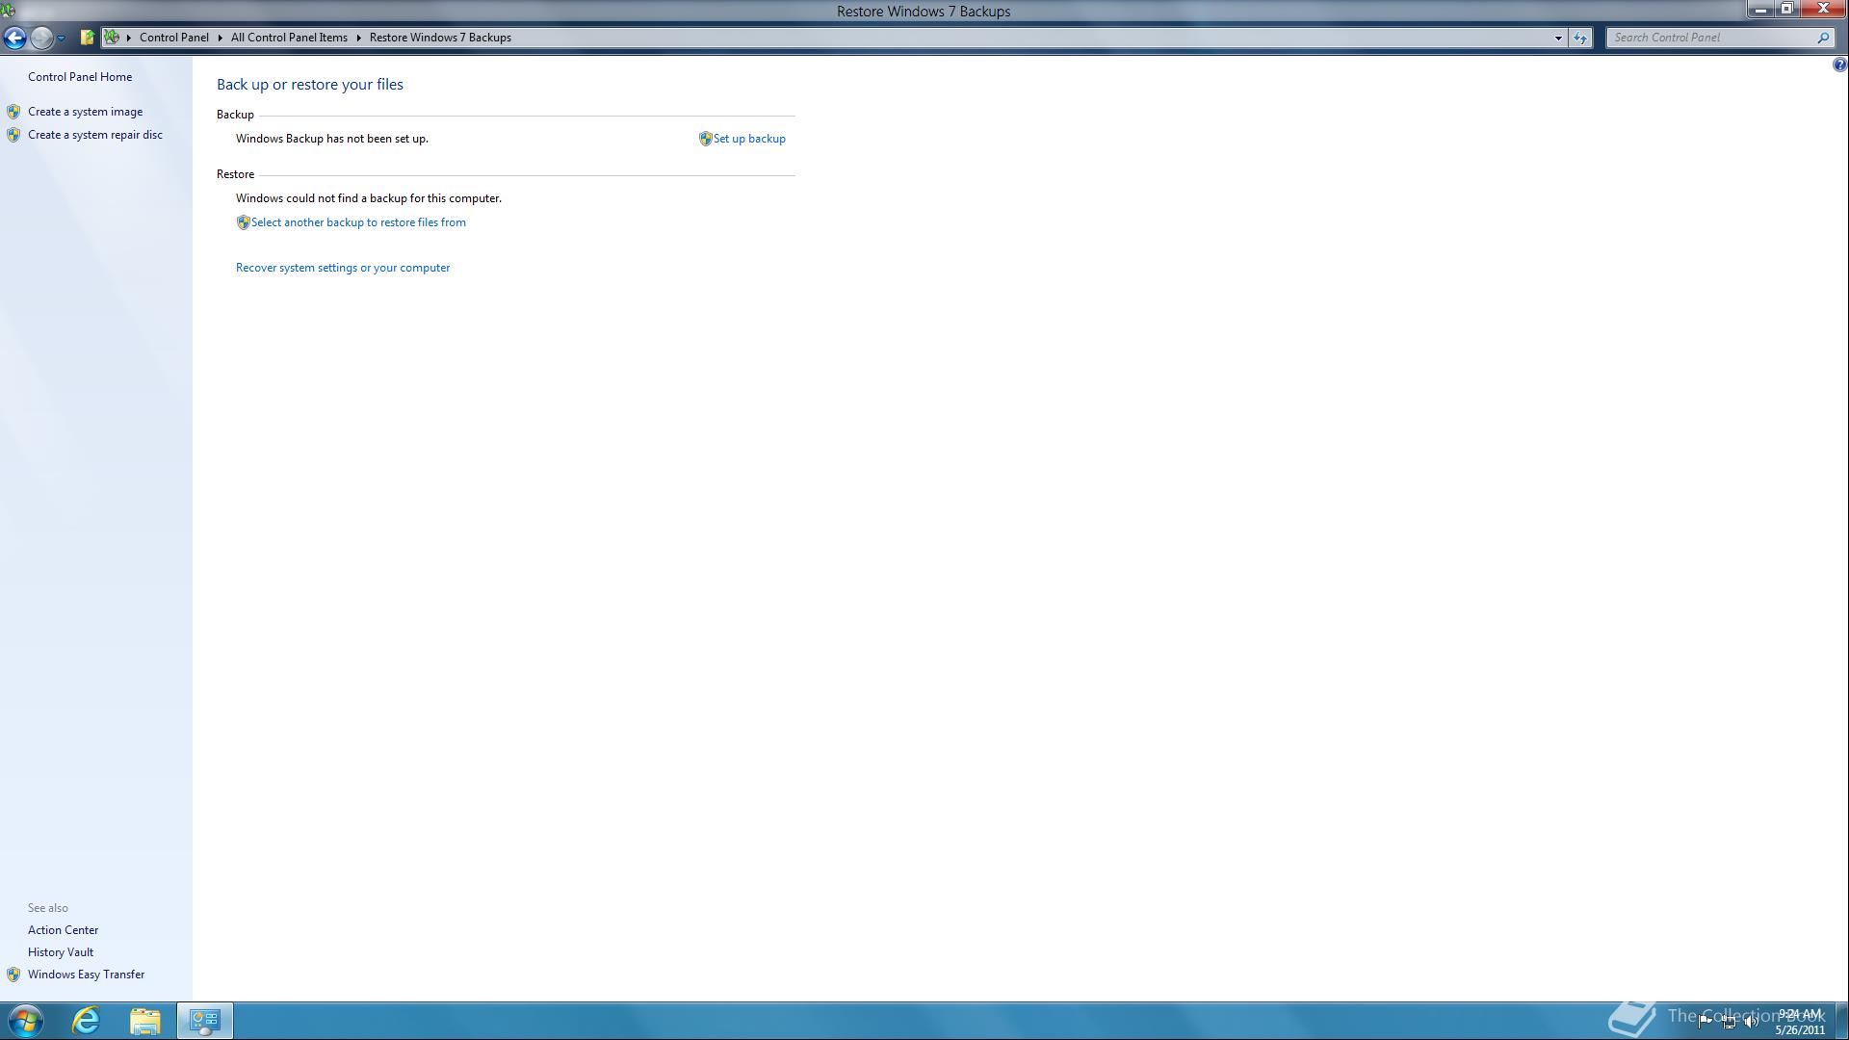Image resolution: width=1849 pixels, height=1040 pixels.
Task: Click shield icon beside Select another backup
Action: (x=243, y=222)
